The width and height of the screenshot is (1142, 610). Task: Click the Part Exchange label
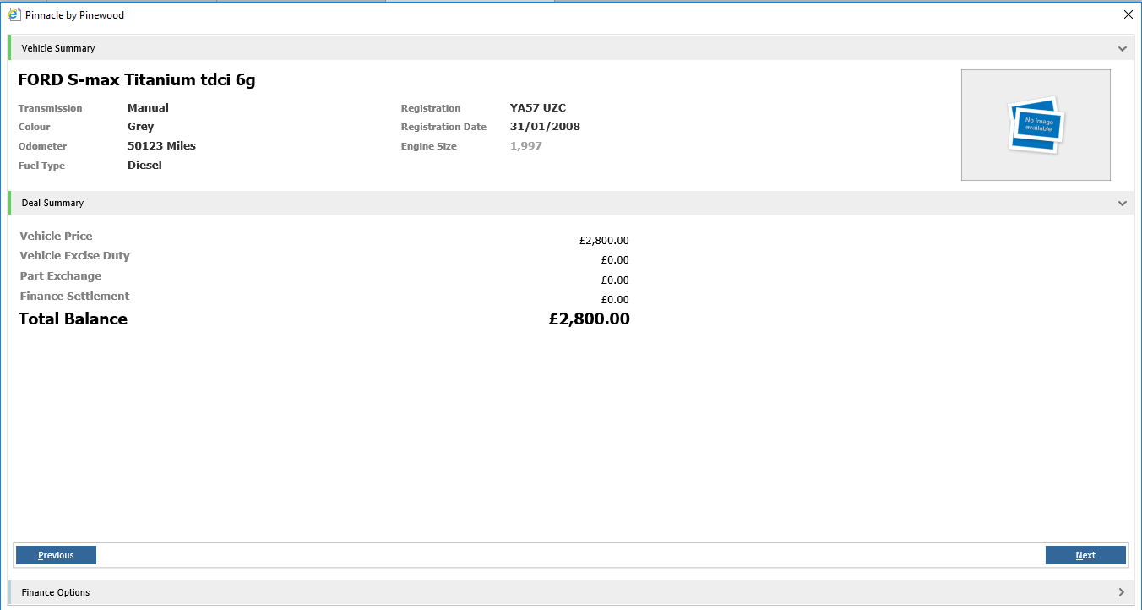61,276
